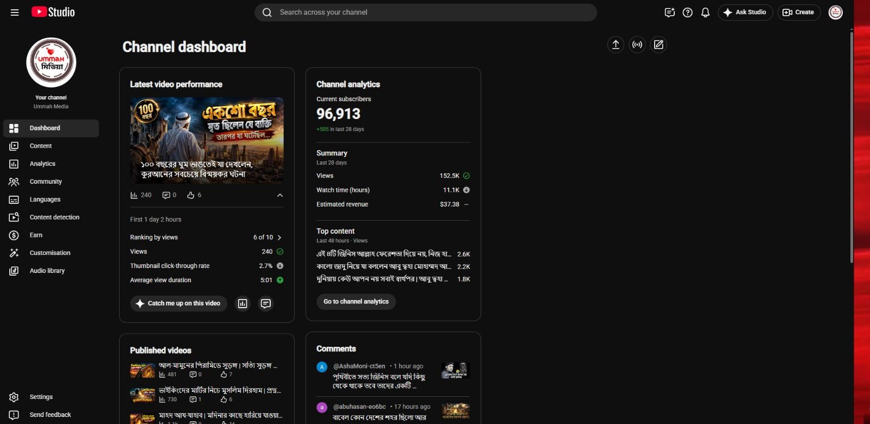This screenshot has width=870, height=424.
Task: Click the YouTube Studio logo
Action: (53, 12)
